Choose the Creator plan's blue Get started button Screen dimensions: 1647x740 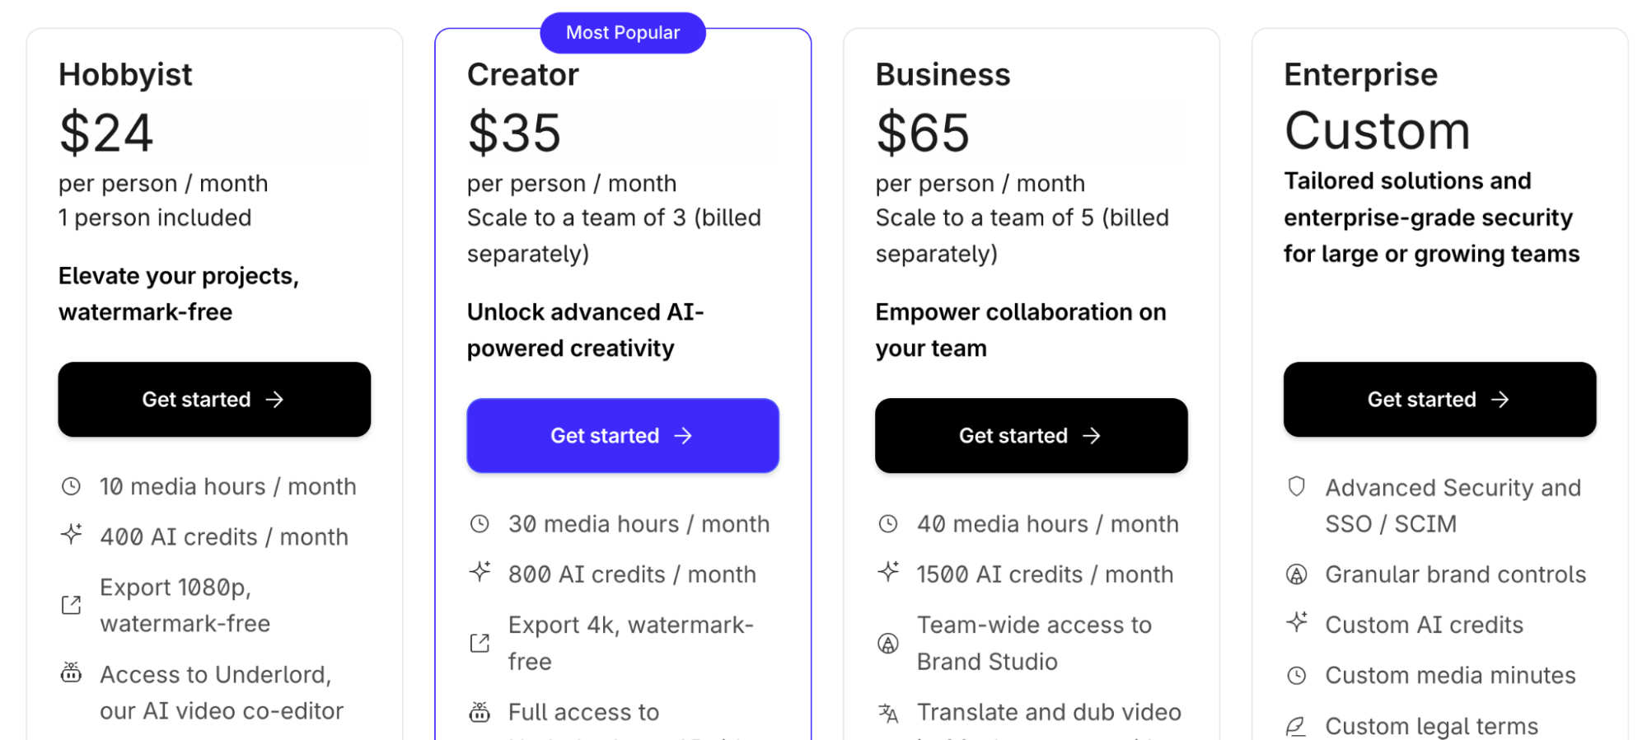click(x=623, y=436)
